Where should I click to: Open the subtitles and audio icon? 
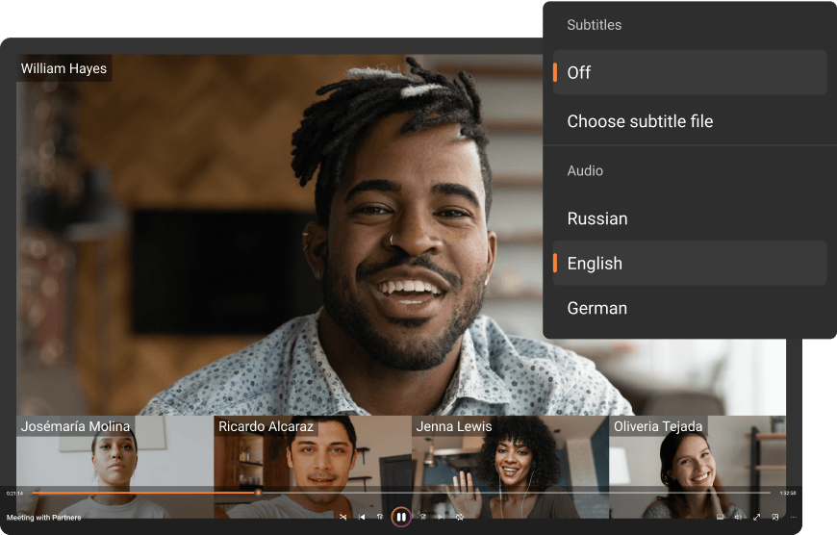[x=720, y=517]
